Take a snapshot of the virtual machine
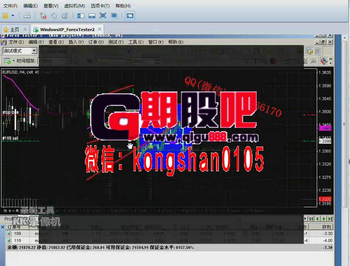Screen dimensions: 350x266 tap(43, 15)
